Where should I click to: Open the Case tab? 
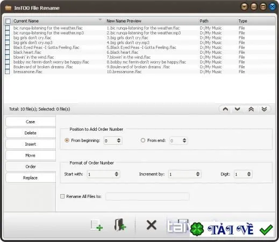click(31, 122)
